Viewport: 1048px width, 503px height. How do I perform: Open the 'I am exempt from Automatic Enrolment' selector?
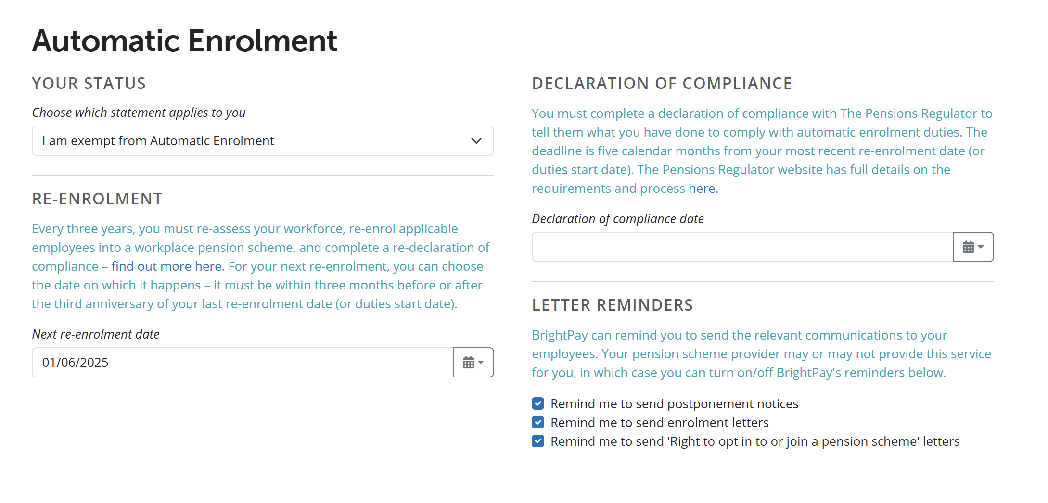point(263,141)
